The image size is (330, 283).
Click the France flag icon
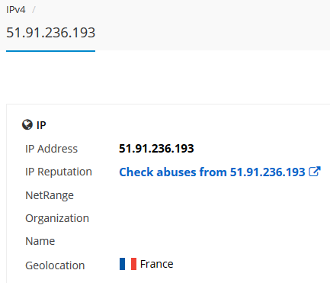[128, 264]
